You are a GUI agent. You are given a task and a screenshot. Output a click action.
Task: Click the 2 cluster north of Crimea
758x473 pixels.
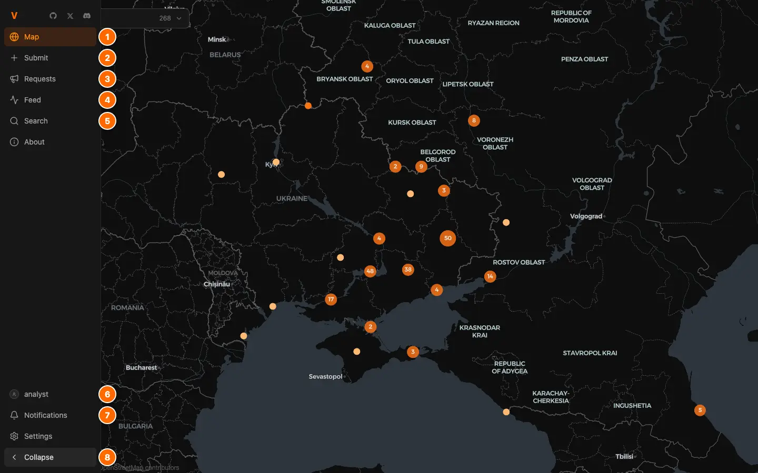(x=371, y=326)
